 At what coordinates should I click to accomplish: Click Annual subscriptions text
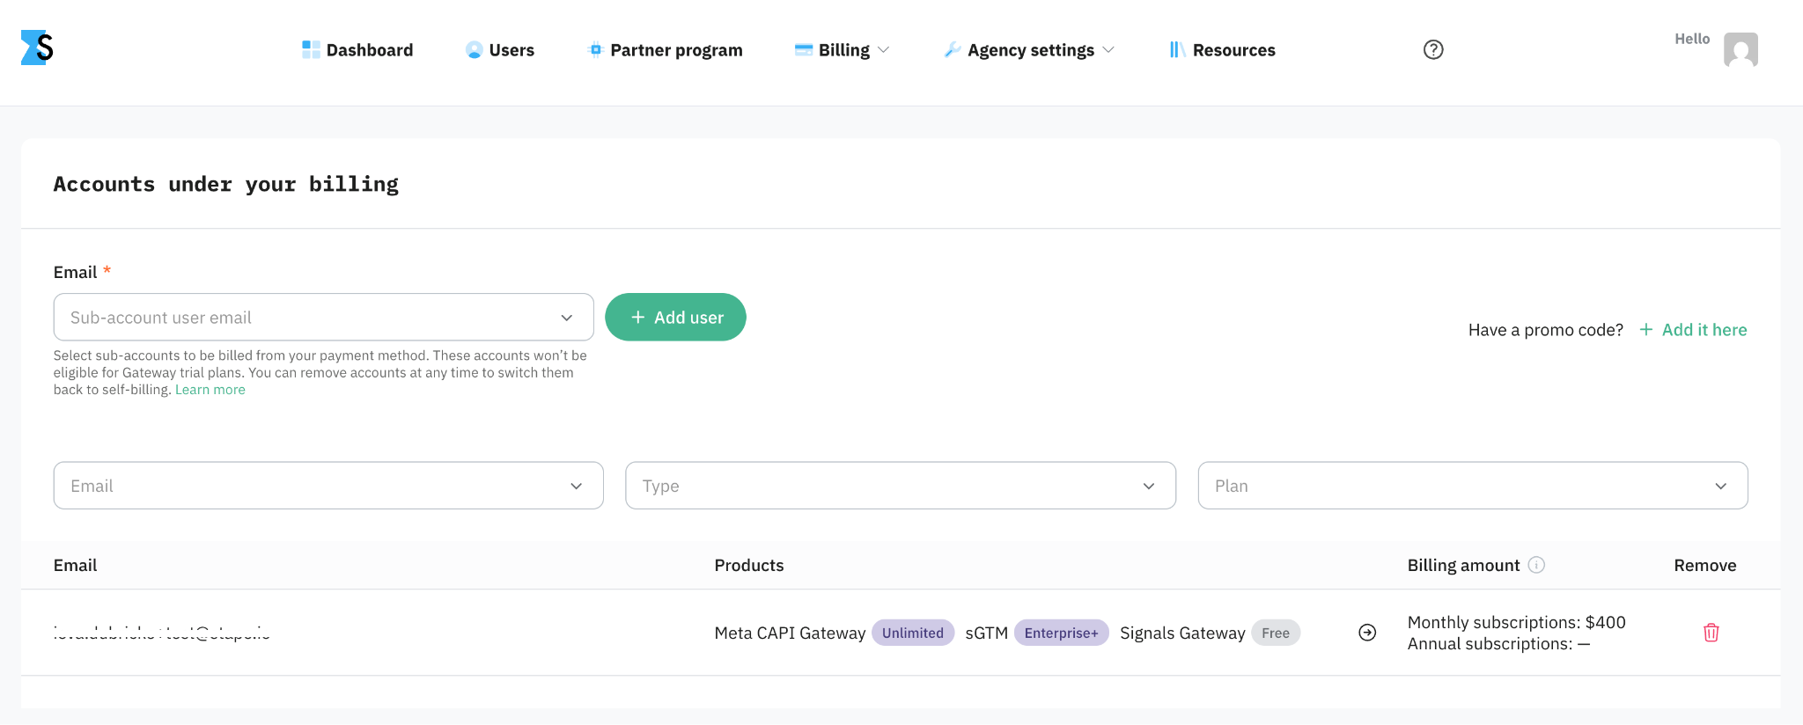point(1498,643)
